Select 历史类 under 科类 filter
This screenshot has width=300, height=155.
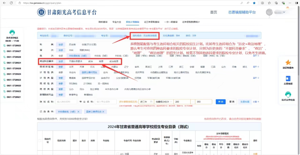(72, 44)
